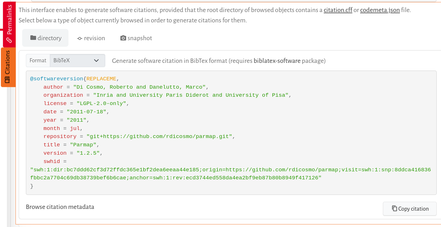Select the directory object type
Image resolution: width=441 pixels, height=227 pixels.
coord(45,38)
